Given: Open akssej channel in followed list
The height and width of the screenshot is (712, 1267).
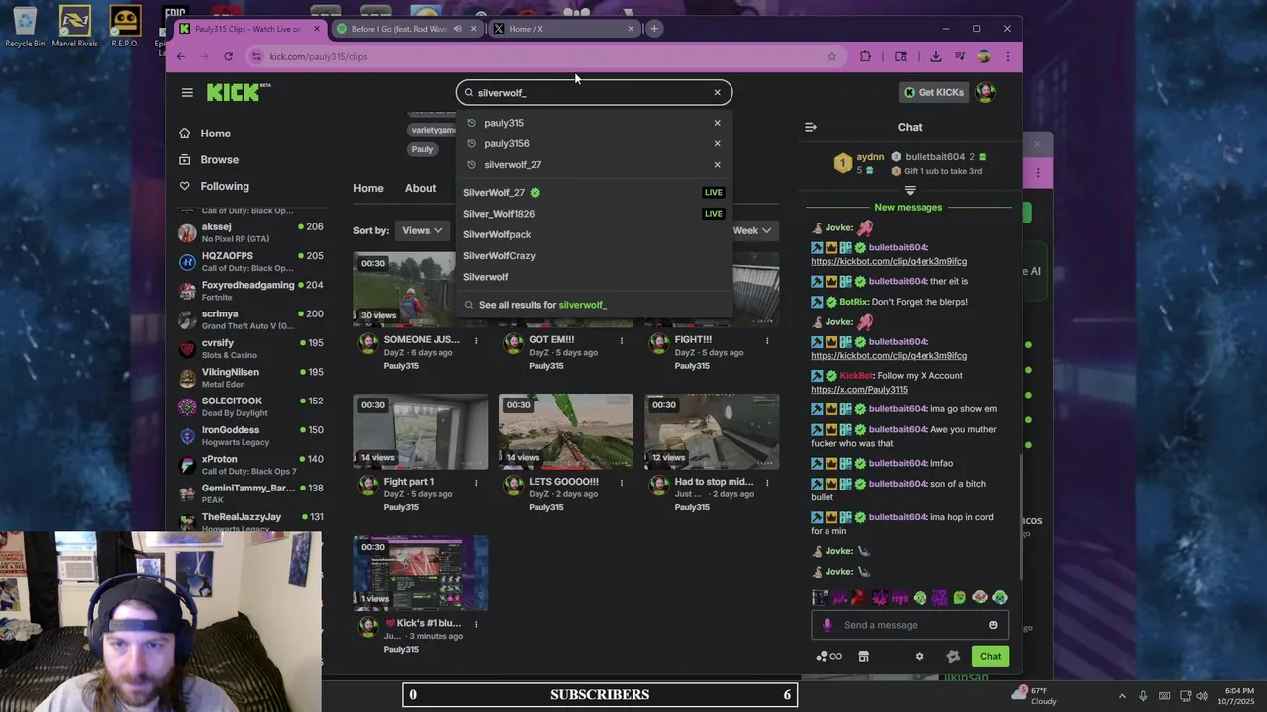Looking at the screenshot, I should (251, 232).
